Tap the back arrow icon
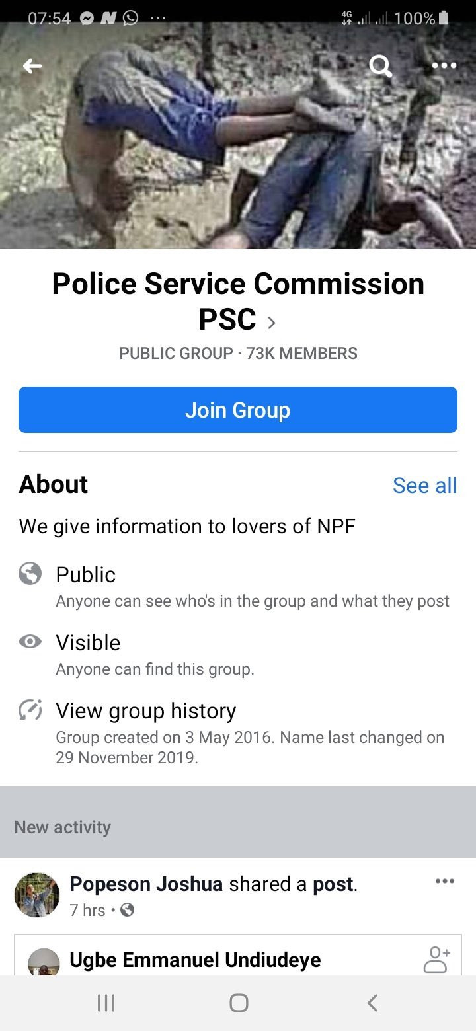The width and height of the screenshot is (476, 1031). [32, 65]
